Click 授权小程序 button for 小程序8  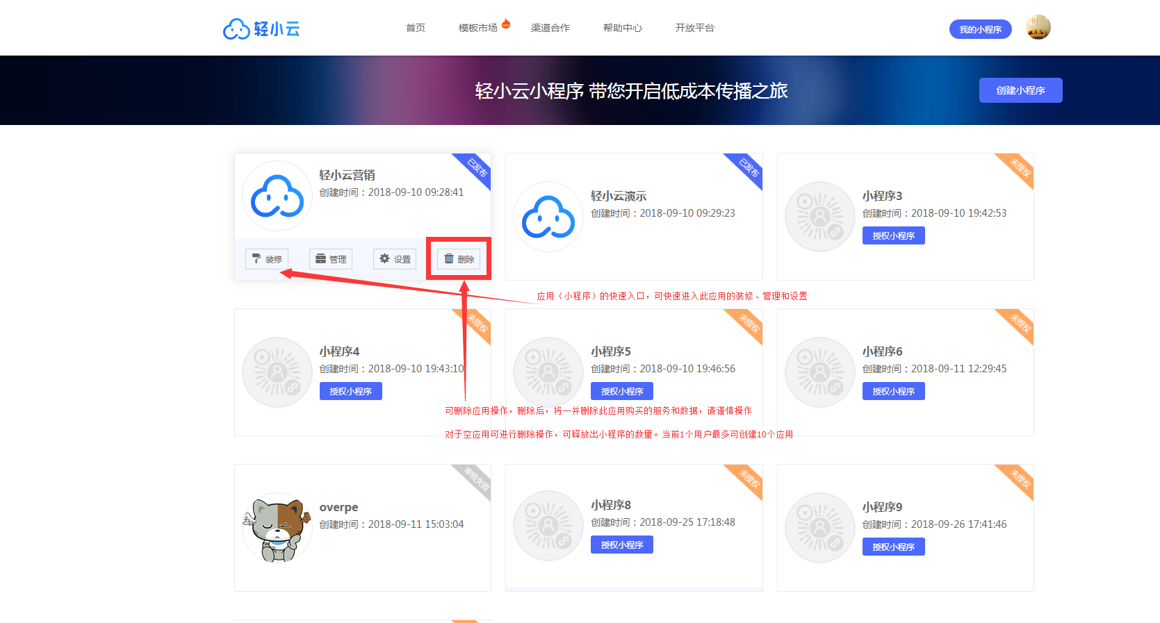click(x=622, y=545)
